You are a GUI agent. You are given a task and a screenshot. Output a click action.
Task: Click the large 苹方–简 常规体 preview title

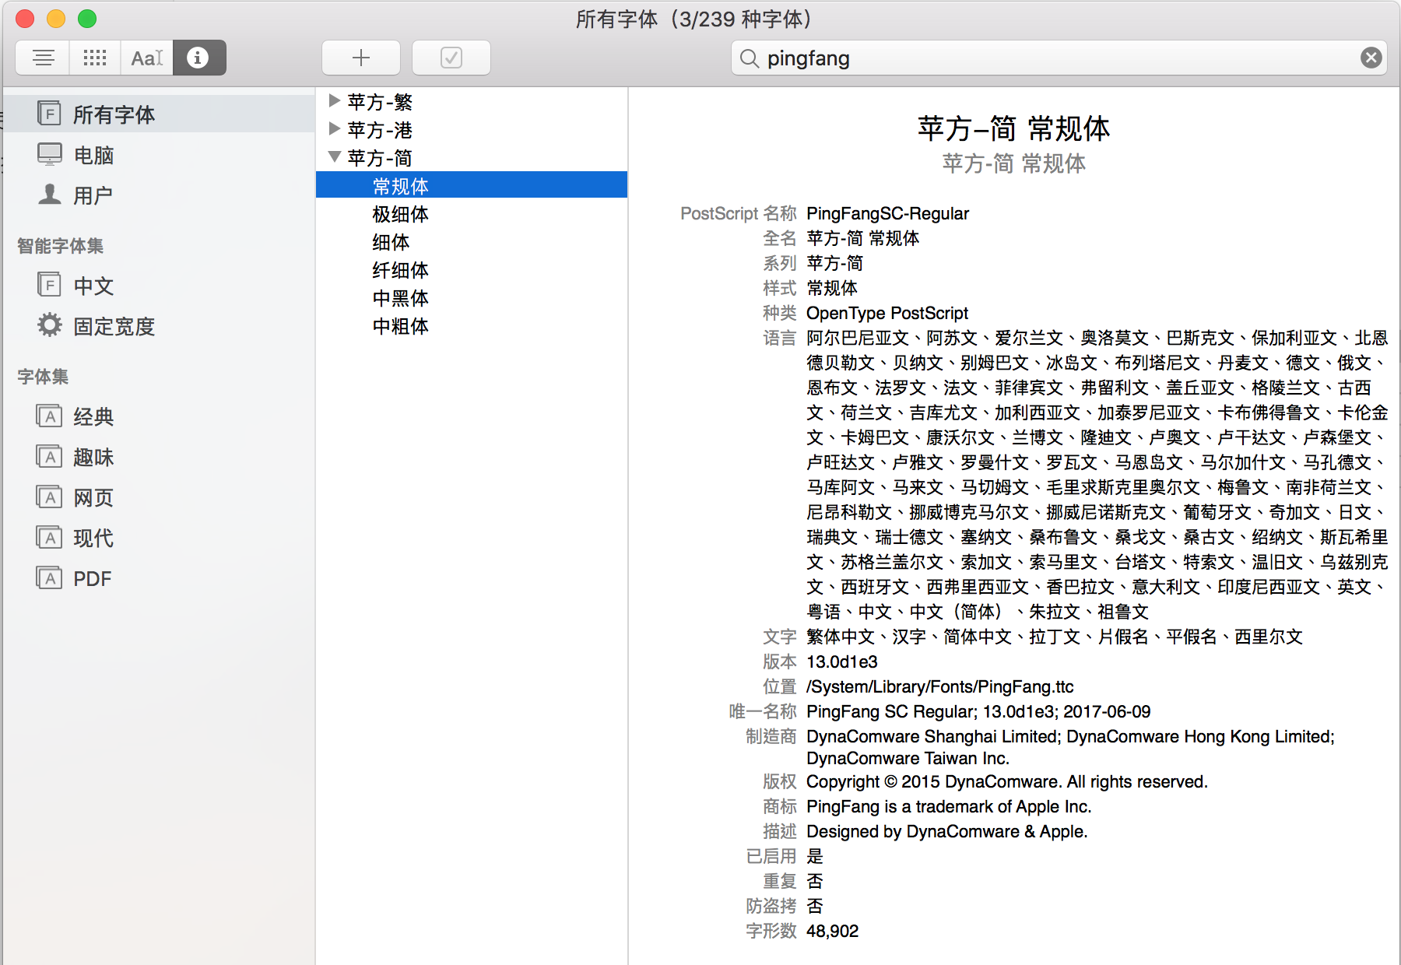pos(1013,128)
